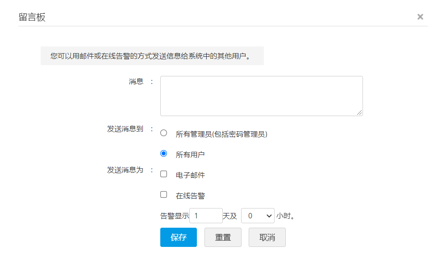
Task: Click the 发送消息到 field label
Action: tap(125, 129)
